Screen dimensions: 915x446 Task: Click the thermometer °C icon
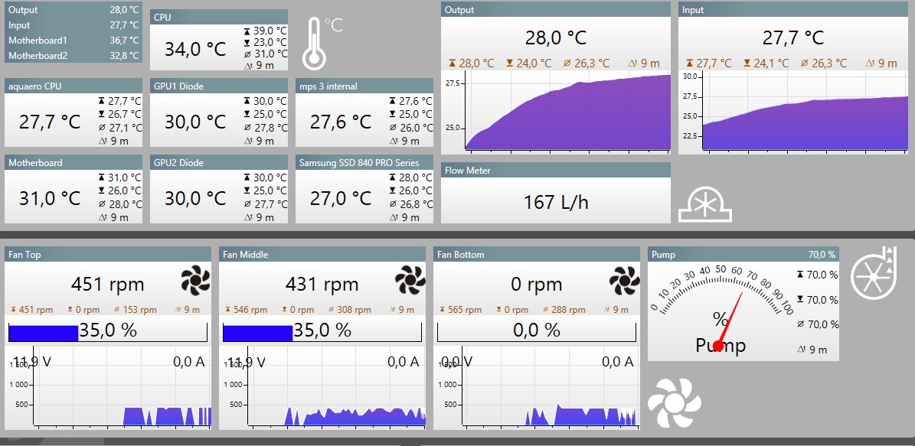[322, 43]
